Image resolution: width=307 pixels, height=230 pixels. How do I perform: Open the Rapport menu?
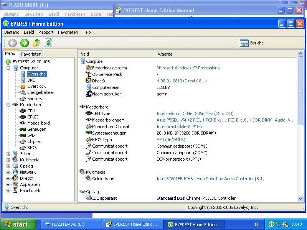pyautogui.click(x=46, y=32)
